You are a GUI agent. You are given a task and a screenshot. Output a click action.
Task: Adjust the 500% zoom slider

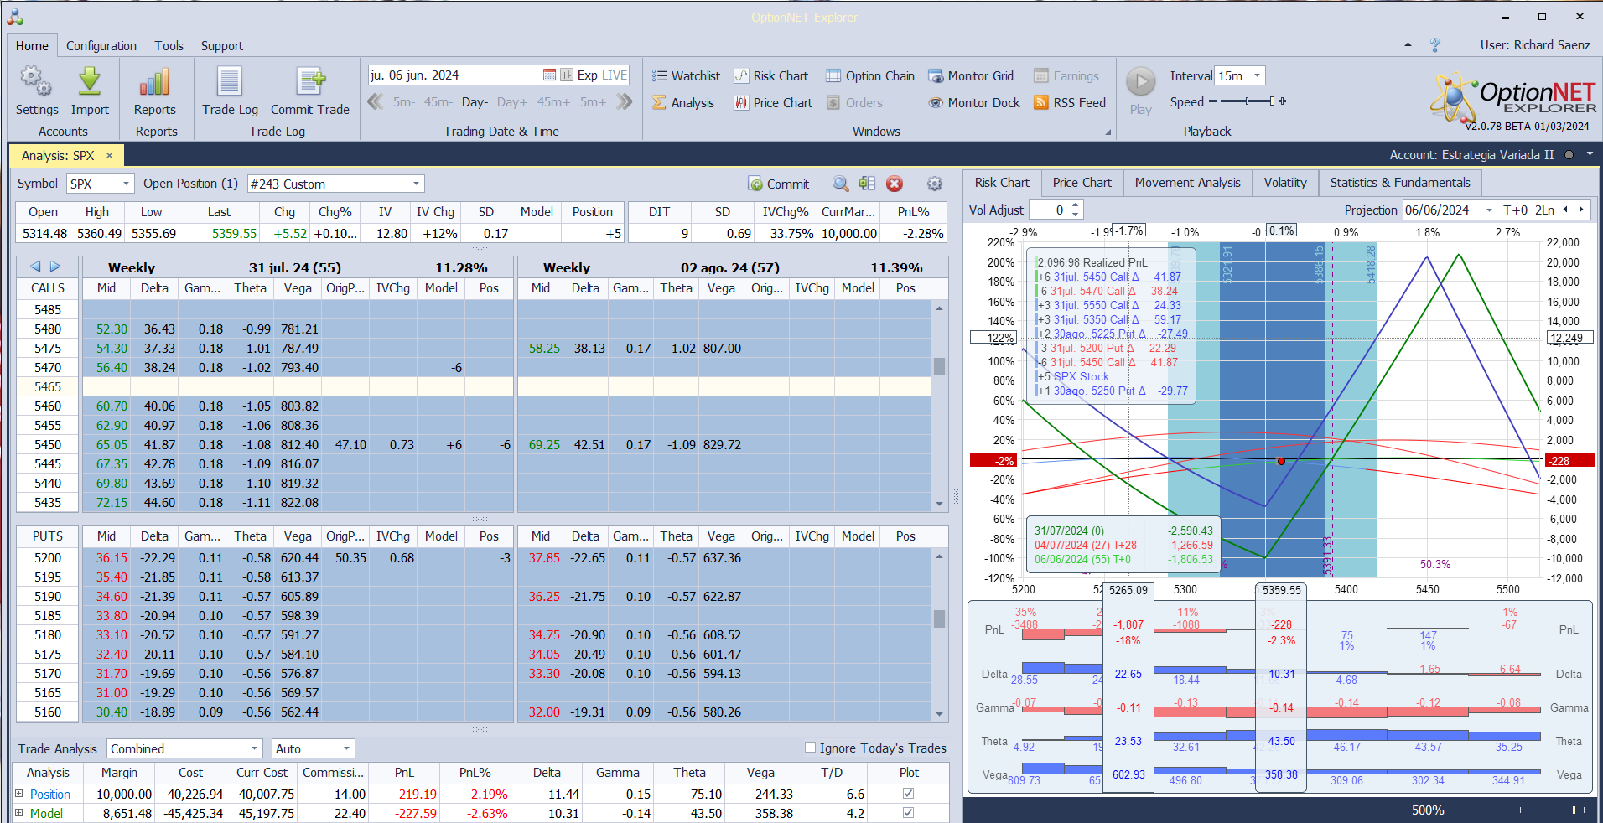[1520, 810]
